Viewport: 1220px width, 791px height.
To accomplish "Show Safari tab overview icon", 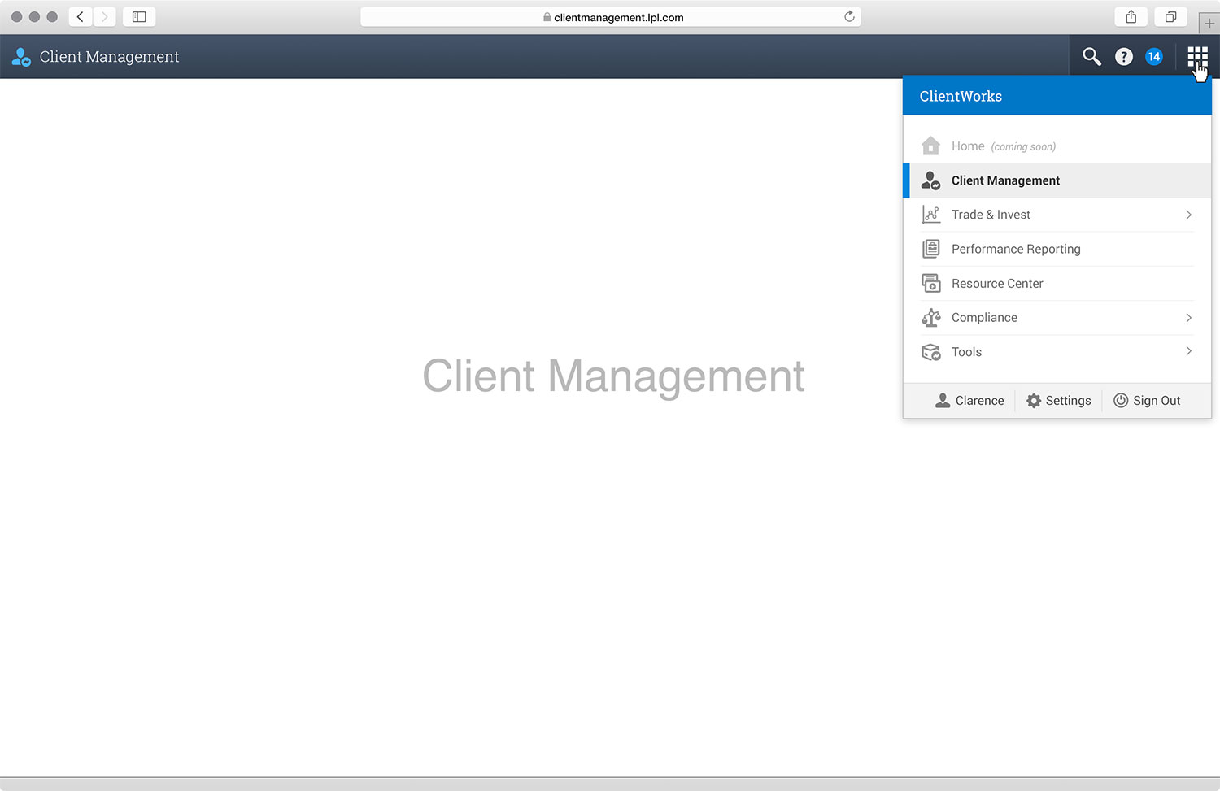I will (x=1170, y=17).
